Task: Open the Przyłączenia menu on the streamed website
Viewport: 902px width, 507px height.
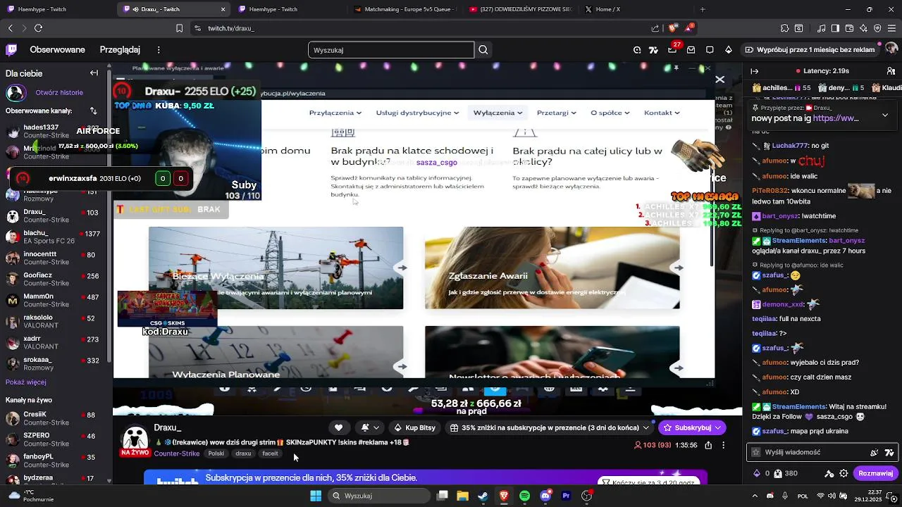Action: pyautogui.click(x=335, y=113)
